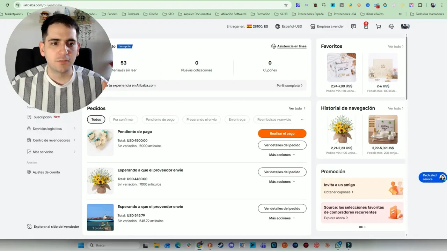Open the sunflower bouquet order thumbnail
The width and height of the screenshot is (447, 251).
100,181
